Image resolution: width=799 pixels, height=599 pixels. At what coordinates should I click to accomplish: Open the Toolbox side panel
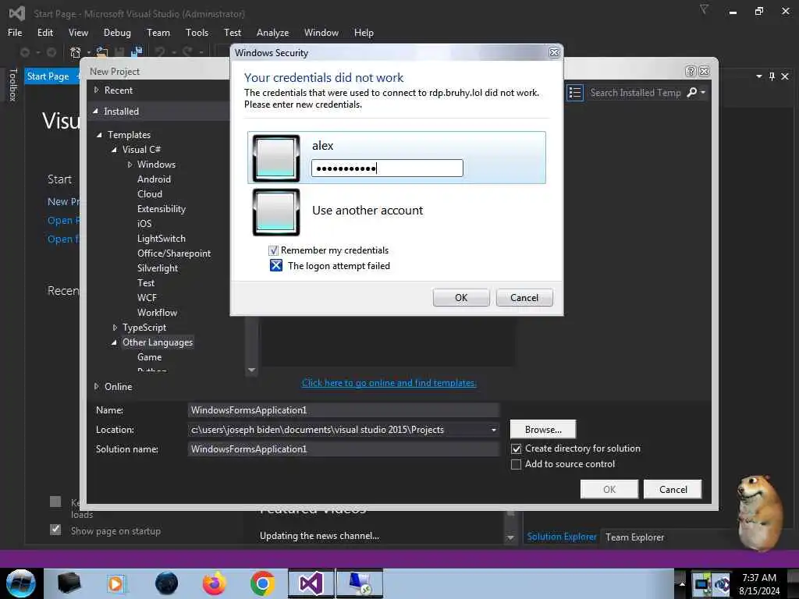tap(12, 84)
